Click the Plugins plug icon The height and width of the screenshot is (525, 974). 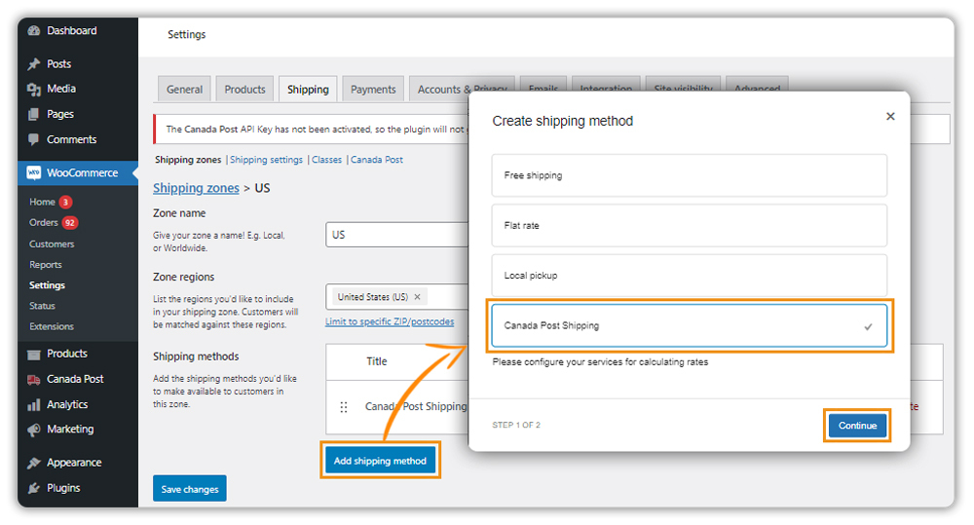point(34,488)
